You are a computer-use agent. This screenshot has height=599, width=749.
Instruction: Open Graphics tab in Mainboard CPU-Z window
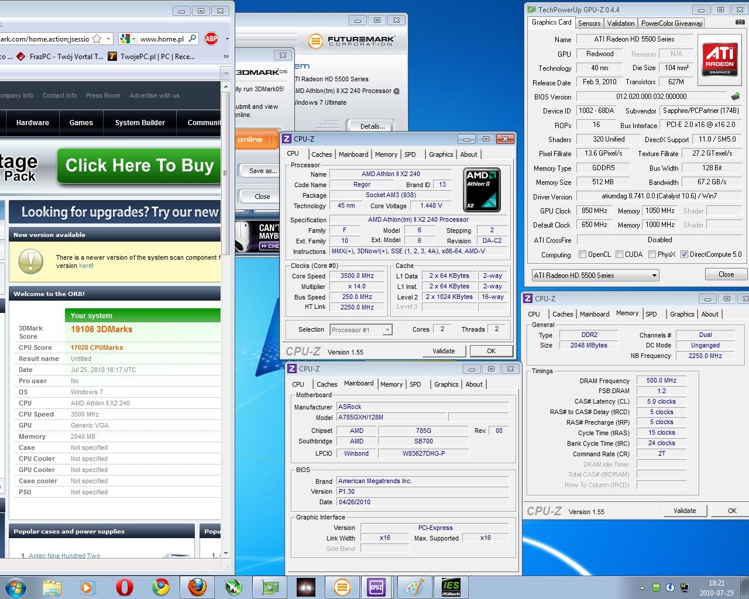[446, 384]
